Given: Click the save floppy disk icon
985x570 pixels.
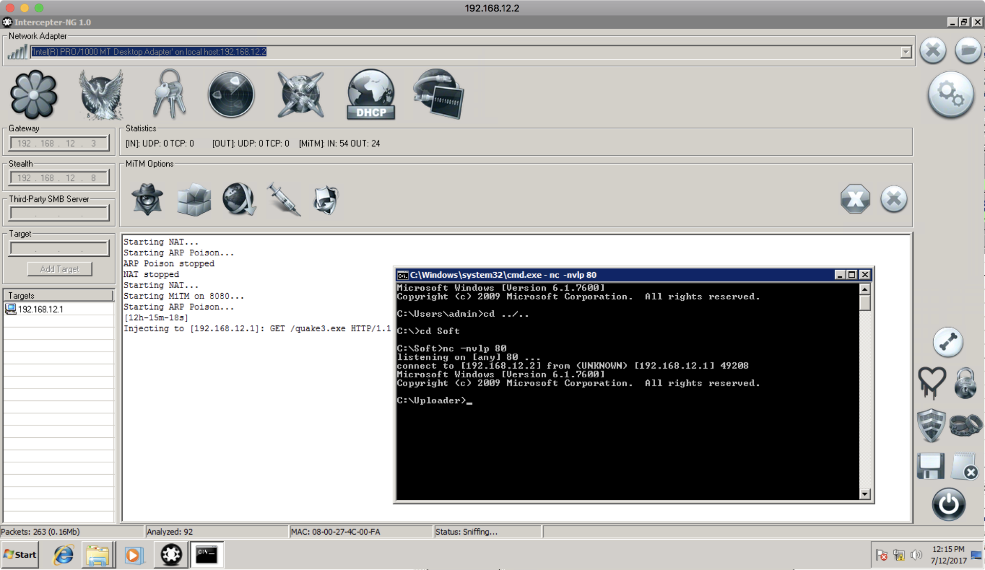Looking at the screenshot, I should 930,466.
